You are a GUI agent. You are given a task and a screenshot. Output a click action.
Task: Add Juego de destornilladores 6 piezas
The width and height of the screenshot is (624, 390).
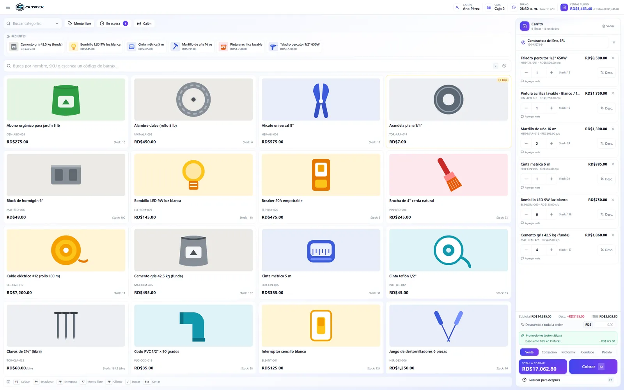(x=448, y=337)
